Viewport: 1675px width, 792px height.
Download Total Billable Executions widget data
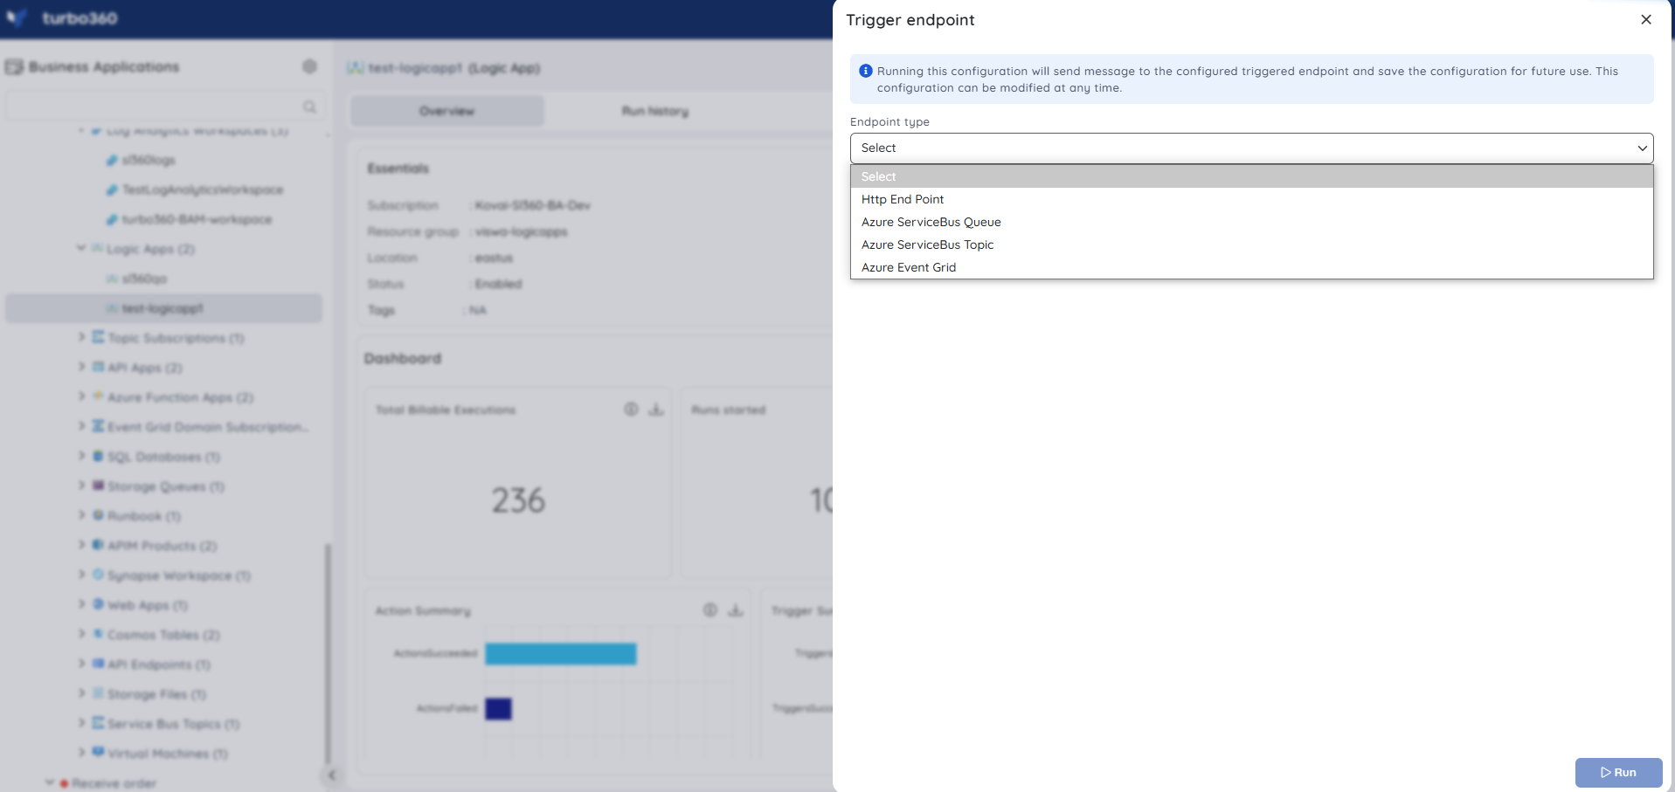tap(656, 409)
